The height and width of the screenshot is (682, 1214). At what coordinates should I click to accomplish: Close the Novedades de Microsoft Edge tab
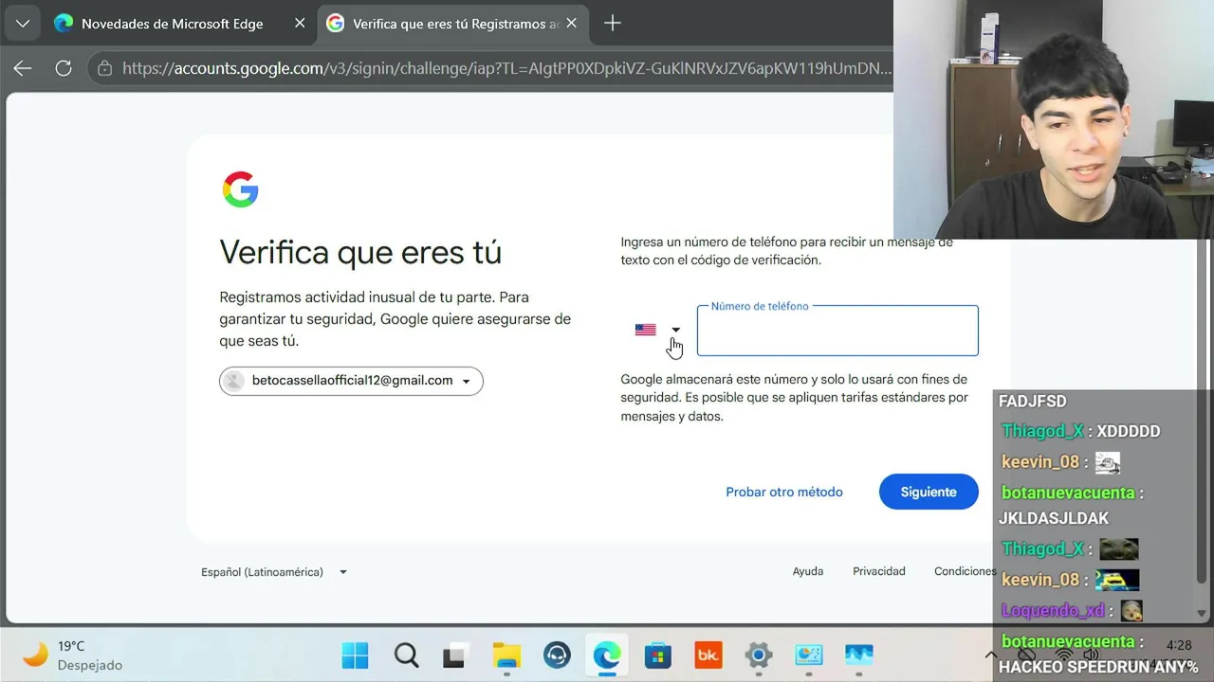(x=300, y=24)
